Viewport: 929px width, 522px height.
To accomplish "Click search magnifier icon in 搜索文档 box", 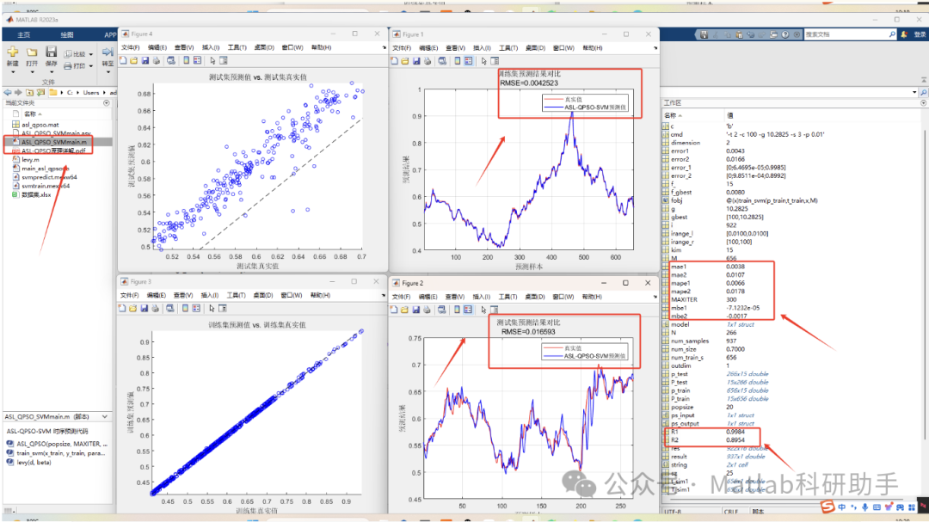I will tap(892, 35).
